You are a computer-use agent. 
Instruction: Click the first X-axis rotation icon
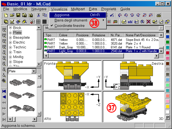pyautogui.click(x=120, y=15)
